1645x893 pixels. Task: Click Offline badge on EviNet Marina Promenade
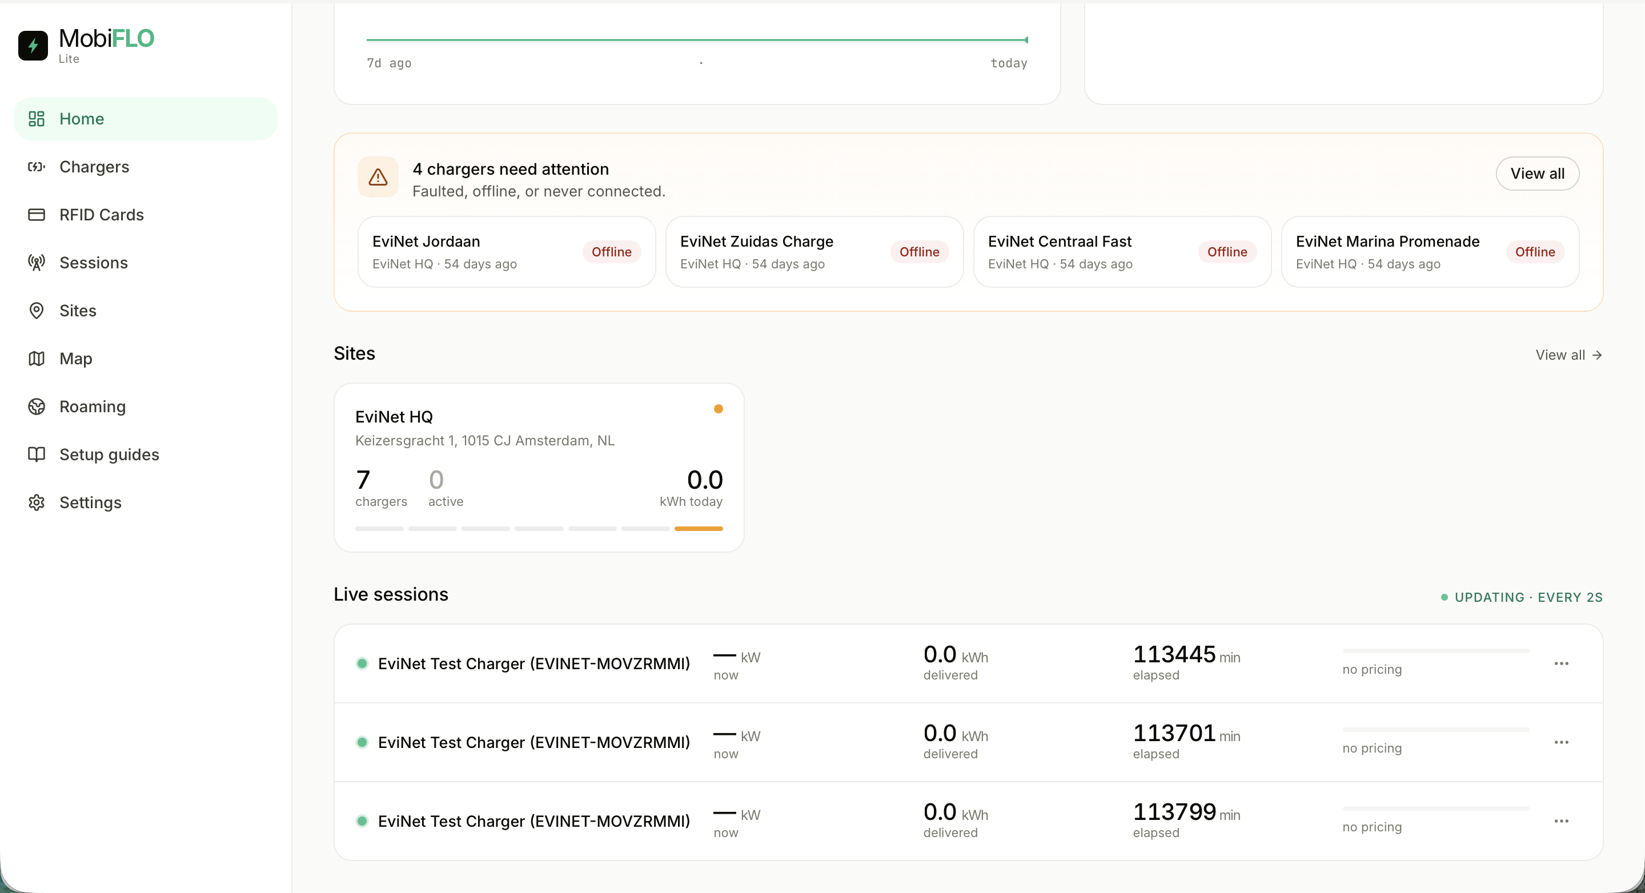[x=1535, y=251]
